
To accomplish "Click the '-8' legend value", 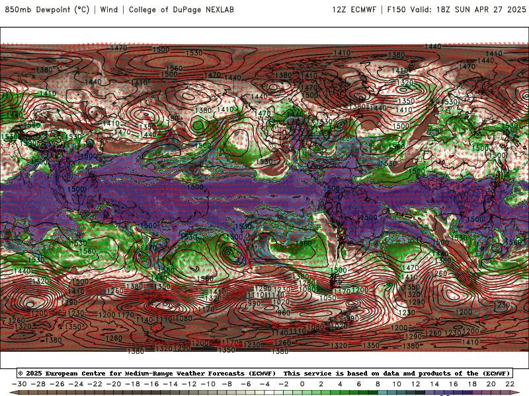I will (227, 384).
